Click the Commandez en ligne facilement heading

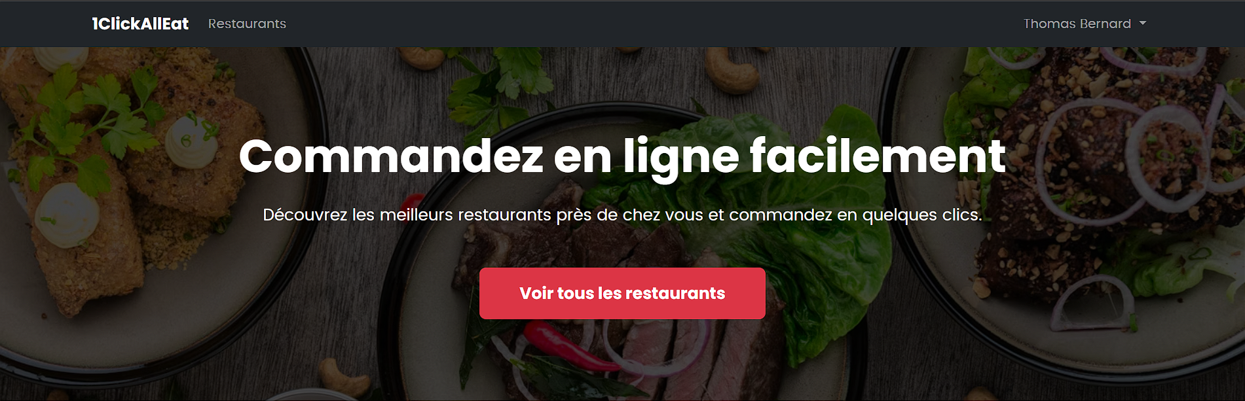click(622, 156)
